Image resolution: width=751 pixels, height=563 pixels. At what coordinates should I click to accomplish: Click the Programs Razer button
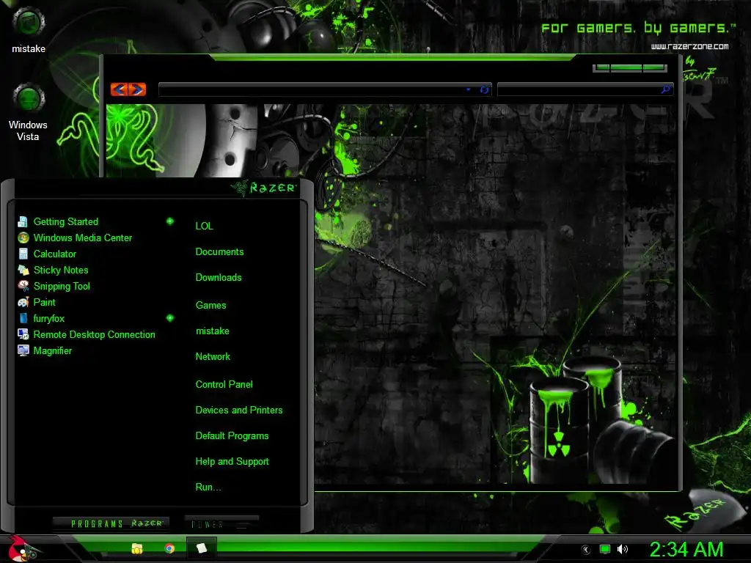tap(111, 523)
